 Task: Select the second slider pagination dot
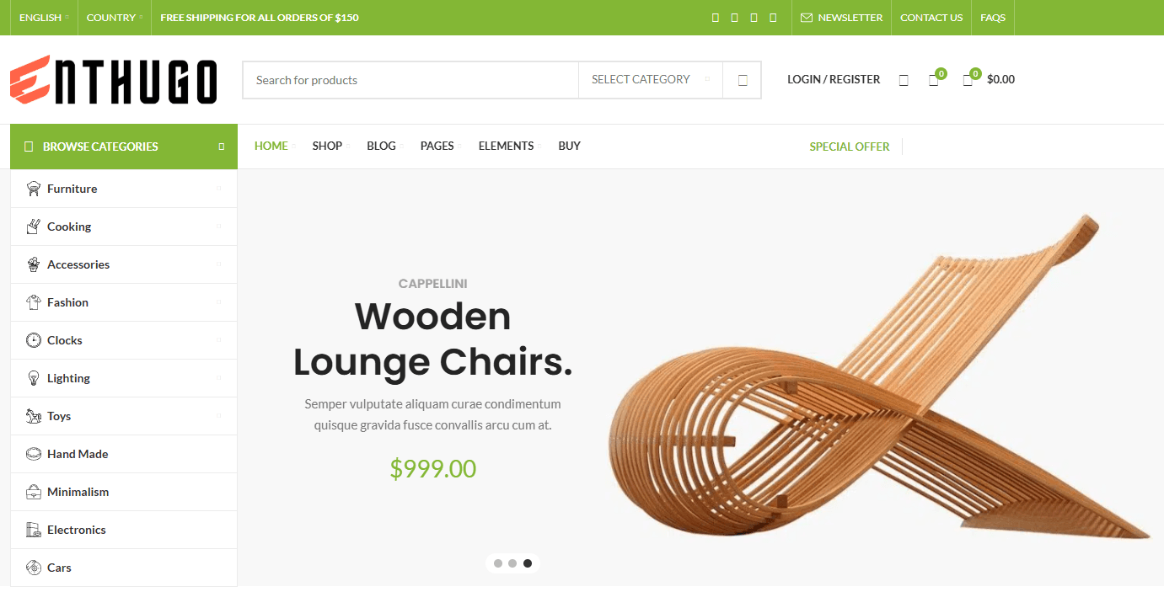[512, 563]
